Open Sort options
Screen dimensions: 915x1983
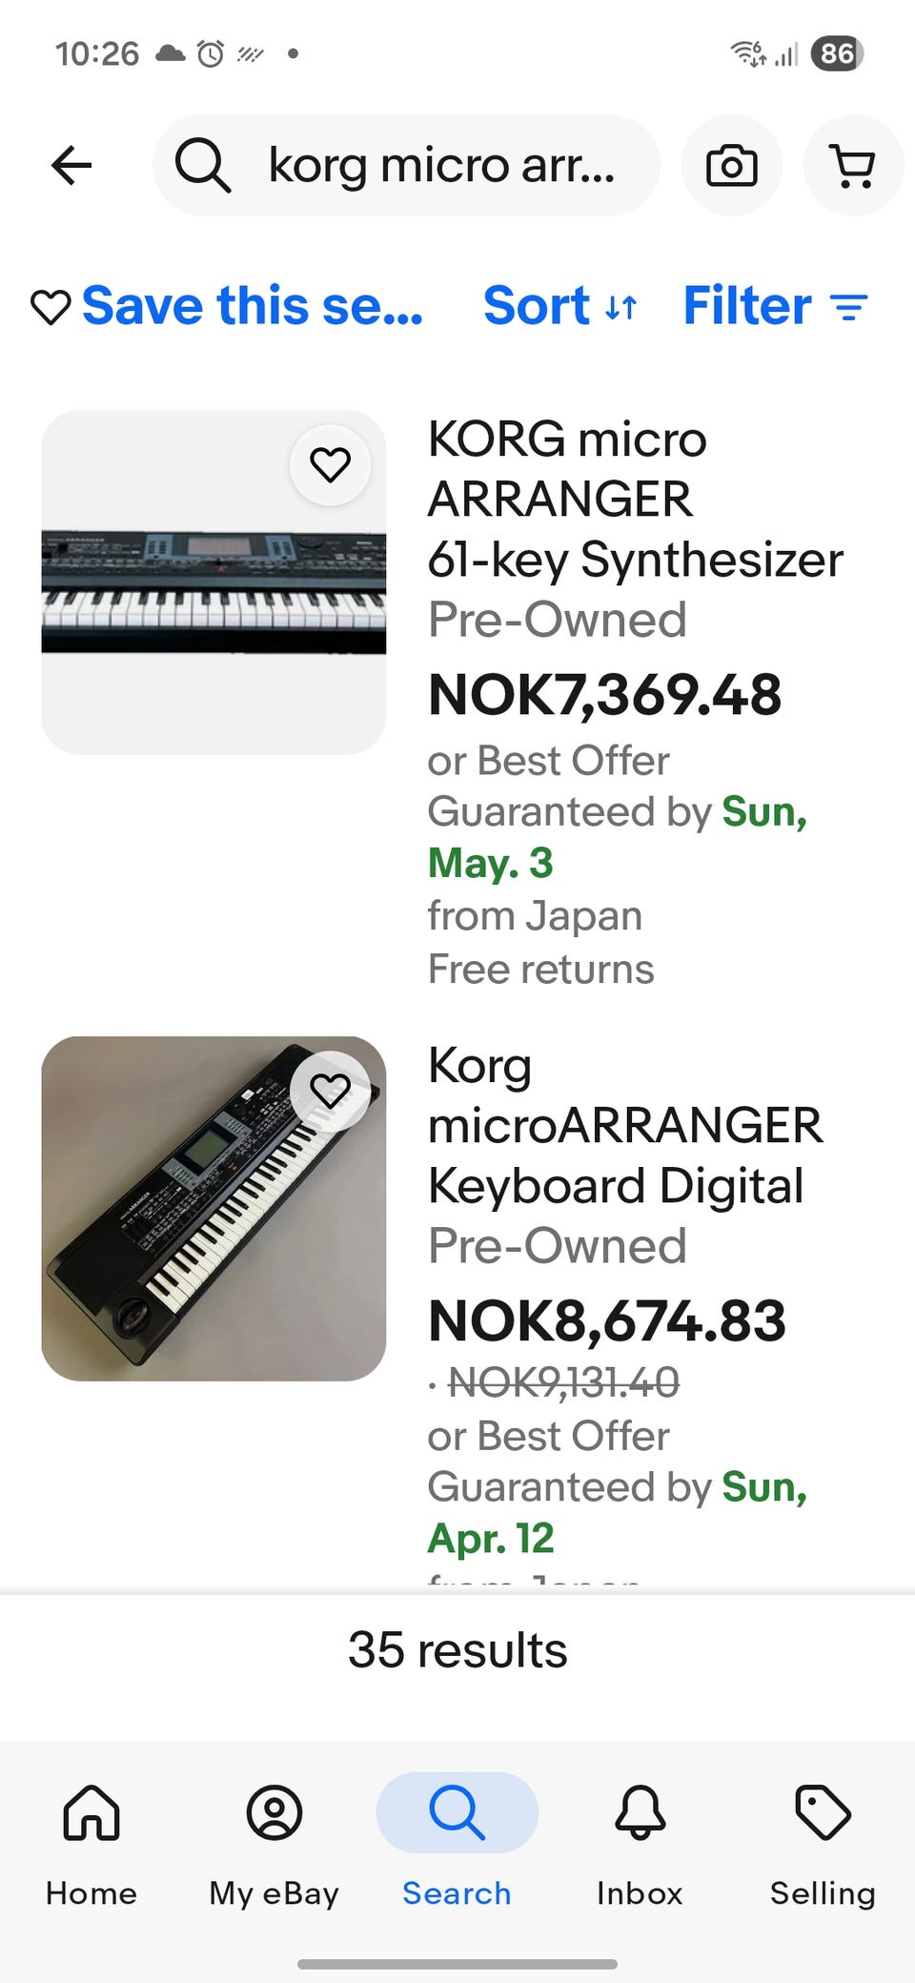coord(559,306)
